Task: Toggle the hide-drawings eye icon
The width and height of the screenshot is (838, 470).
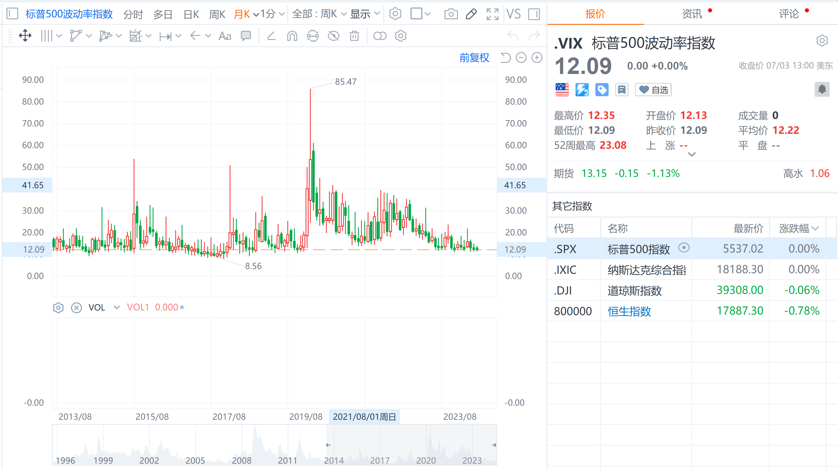Action: [333, 36]
